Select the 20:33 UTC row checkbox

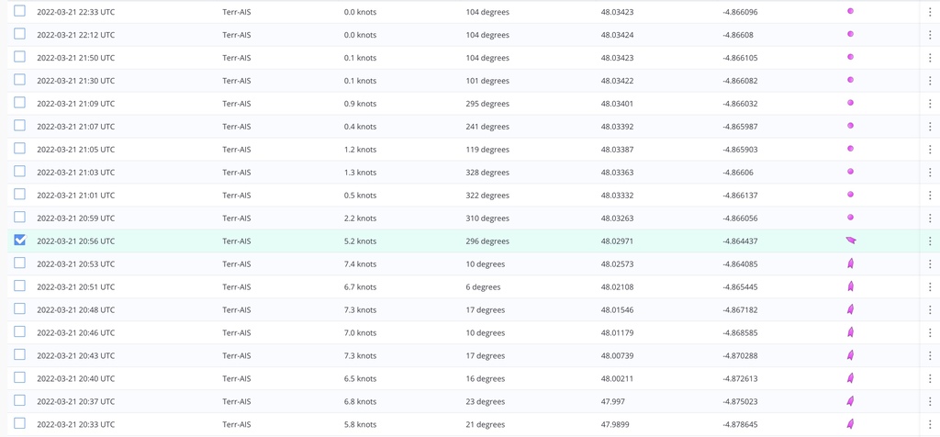[20, 423]
